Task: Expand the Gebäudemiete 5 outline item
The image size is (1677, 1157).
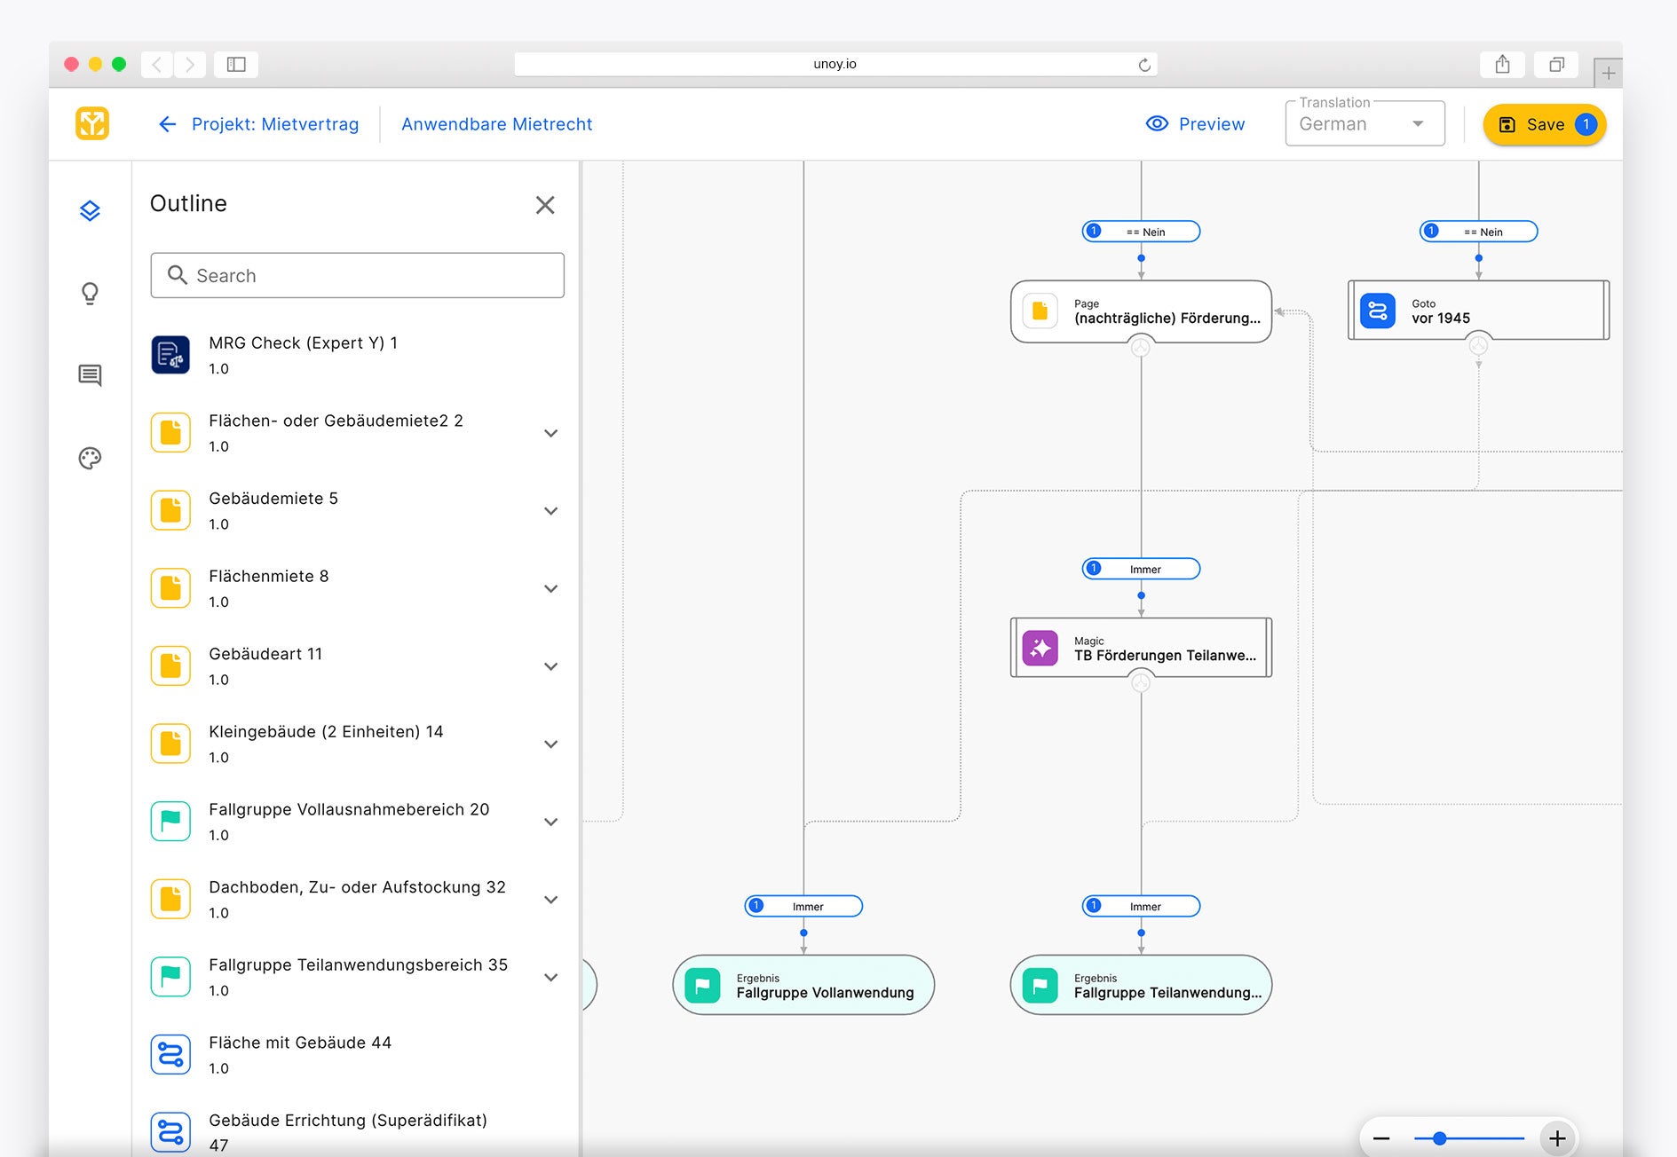Action: click(x=550, y=511)
